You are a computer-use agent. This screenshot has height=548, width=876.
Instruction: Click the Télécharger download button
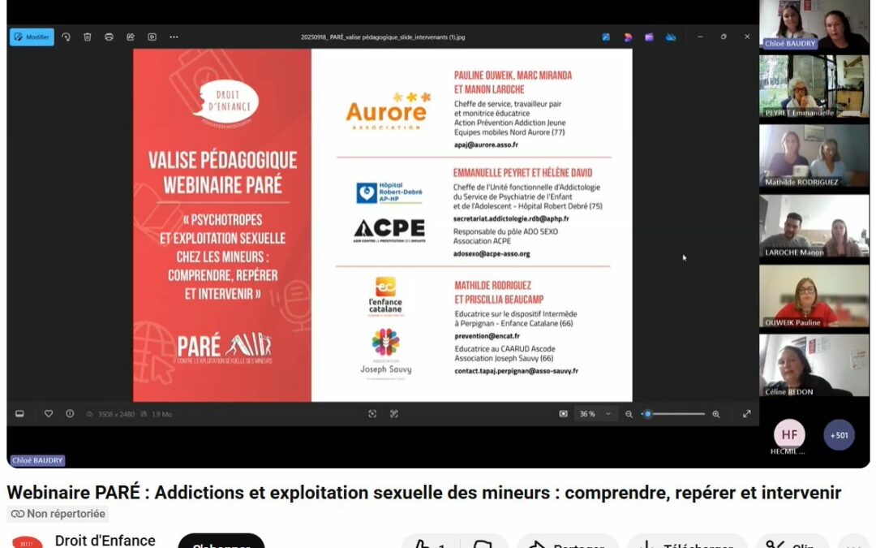pyautogui.click(x=687, y=542)
